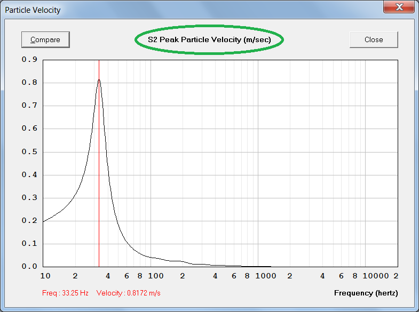
Task: Click the 1000 x-axis label
Action: point(266,276)
